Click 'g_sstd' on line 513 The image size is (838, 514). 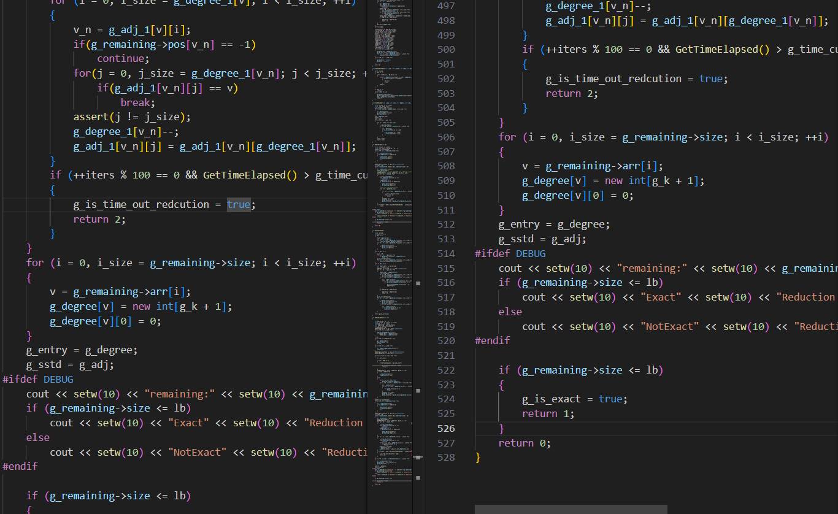(x=516, y=239)
